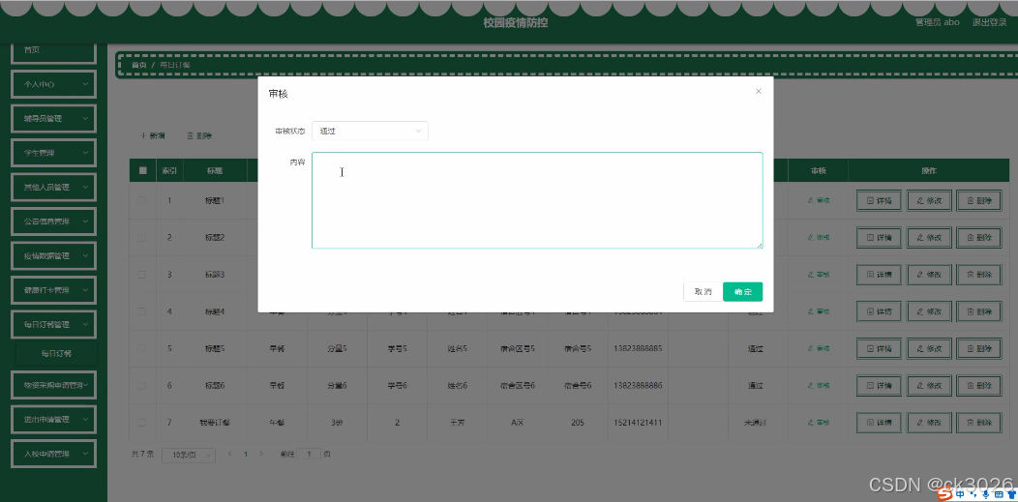Click the 首页 breadcrumb link
The height and width of the screenshot is (502, 1018).
[139, 66]
